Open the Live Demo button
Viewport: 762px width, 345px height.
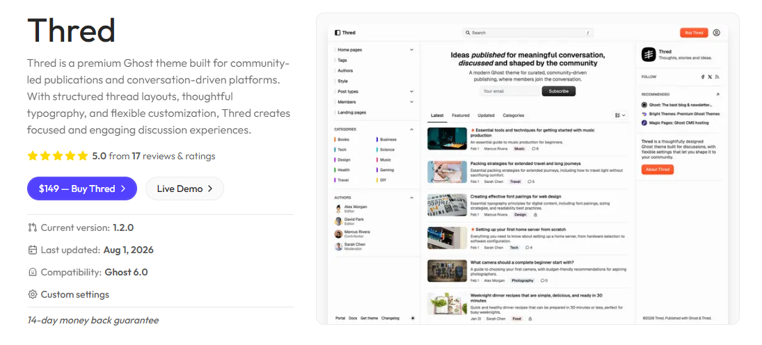pos(184,188)
